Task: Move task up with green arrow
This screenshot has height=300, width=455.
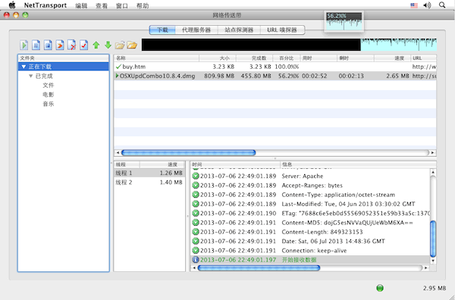Action: coord(96,45)
